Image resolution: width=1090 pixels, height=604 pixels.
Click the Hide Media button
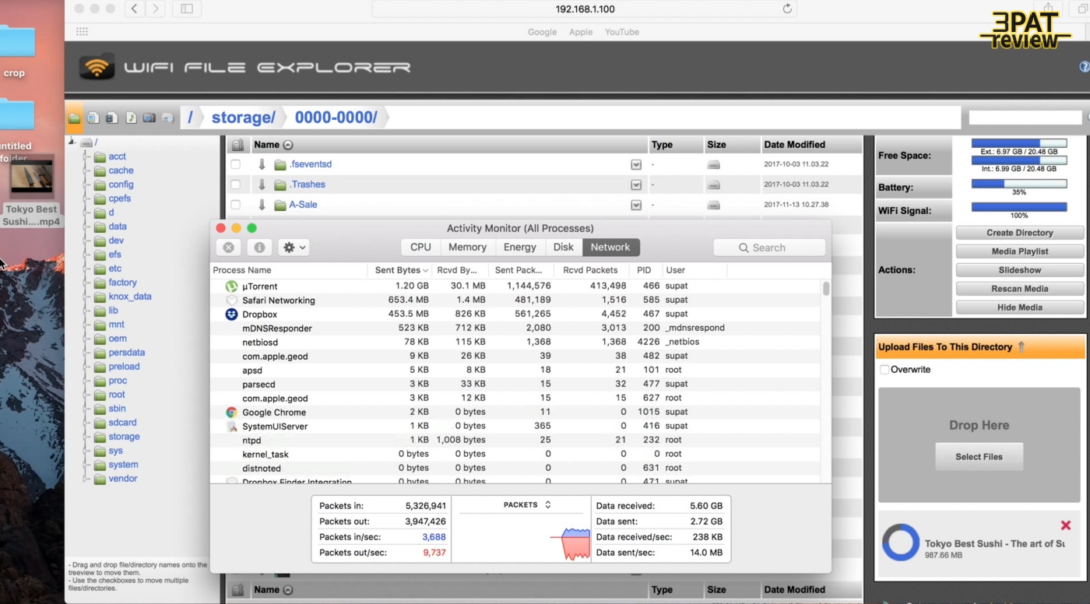click(1019, 307)
